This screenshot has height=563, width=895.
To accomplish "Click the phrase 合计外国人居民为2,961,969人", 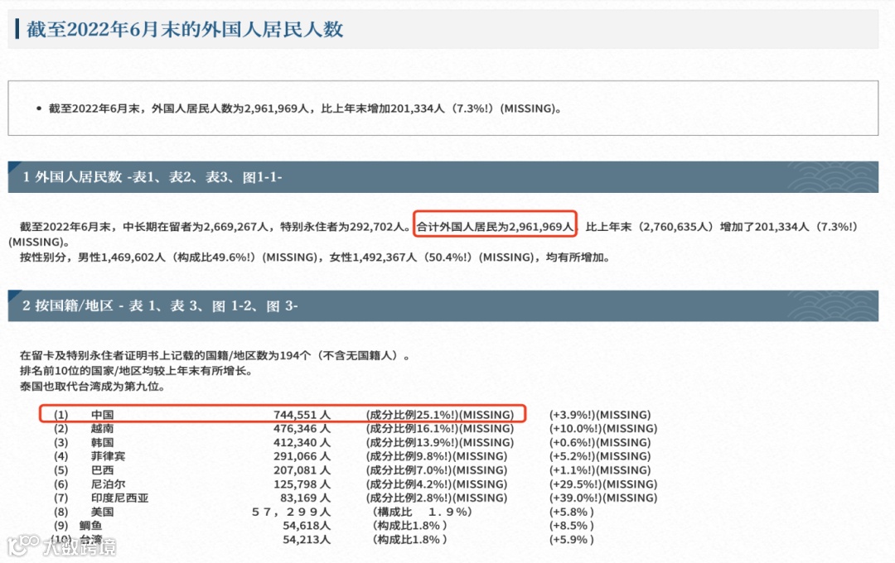I will [495, 227].
